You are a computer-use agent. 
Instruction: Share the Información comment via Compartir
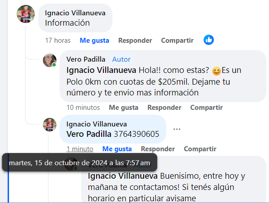177,41
